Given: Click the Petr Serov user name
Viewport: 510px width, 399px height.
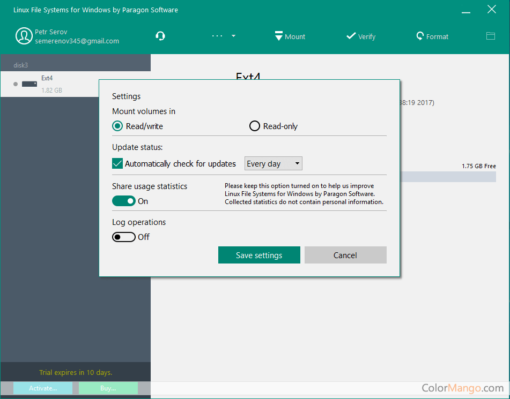Looking at the screenshot, I should click(51, 32).
